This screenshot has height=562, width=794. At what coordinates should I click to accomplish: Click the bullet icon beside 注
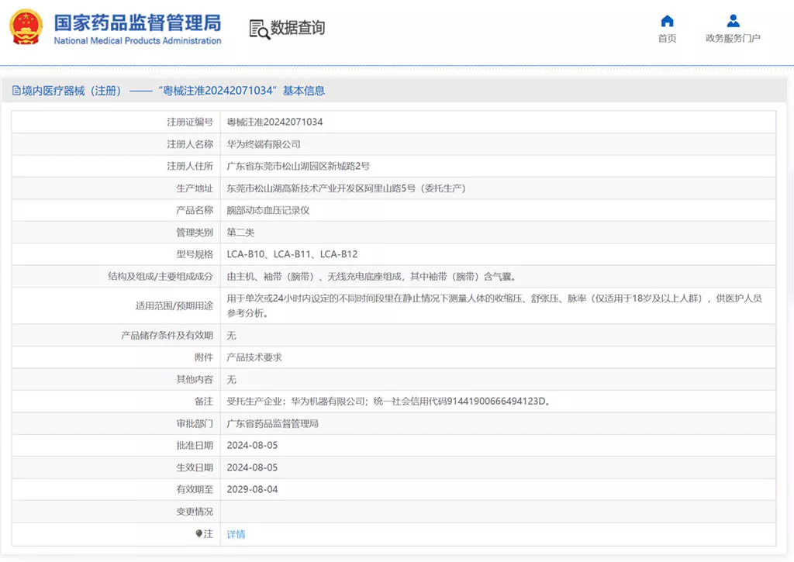point(199,533)
